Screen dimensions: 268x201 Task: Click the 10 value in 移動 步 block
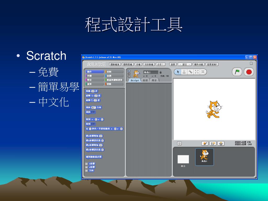pyautogui.click(x=93, y=91)
